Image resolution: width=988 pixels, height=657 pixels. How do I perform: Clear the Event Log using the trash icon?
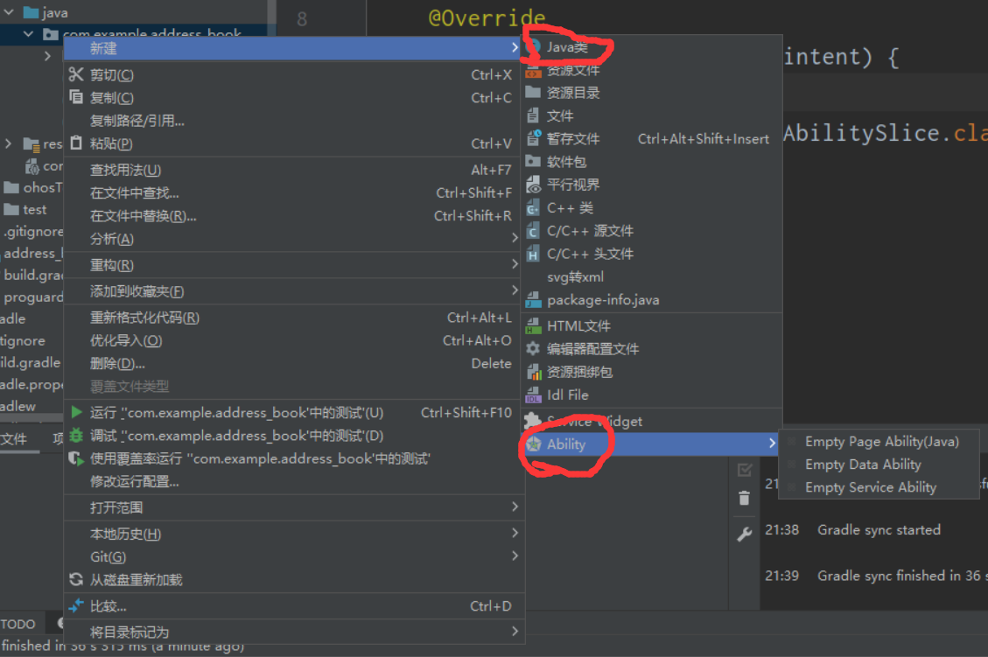coord(745,498)
